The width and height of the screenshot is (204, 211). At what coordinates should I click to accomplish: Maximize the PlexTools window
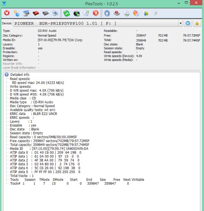pyautogui.click(x=186, y=3)
